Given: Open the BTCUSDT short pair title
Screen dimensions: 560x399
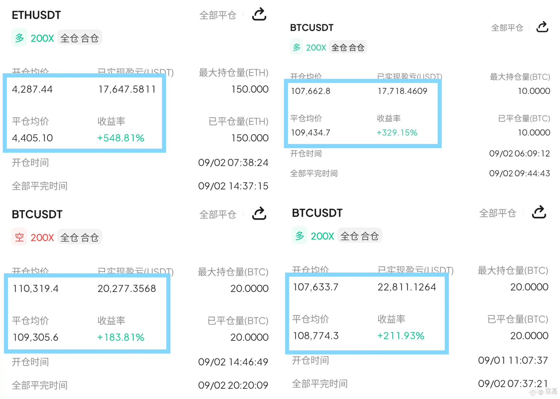Looking at the screenshot, I should coord(37,214).
